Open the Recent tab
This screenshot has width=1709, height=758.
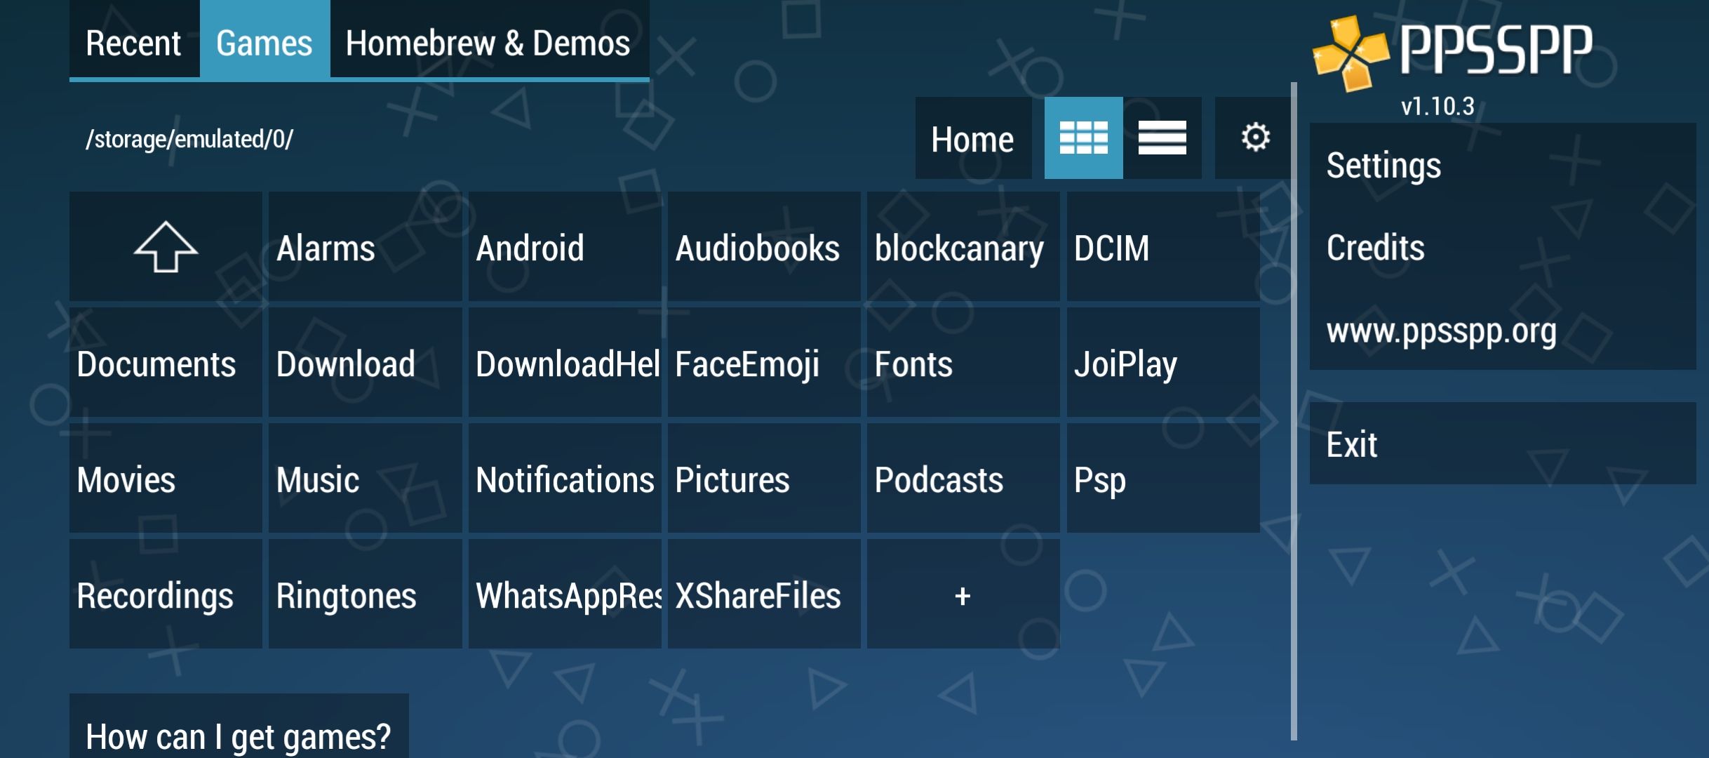coord(134,42)
